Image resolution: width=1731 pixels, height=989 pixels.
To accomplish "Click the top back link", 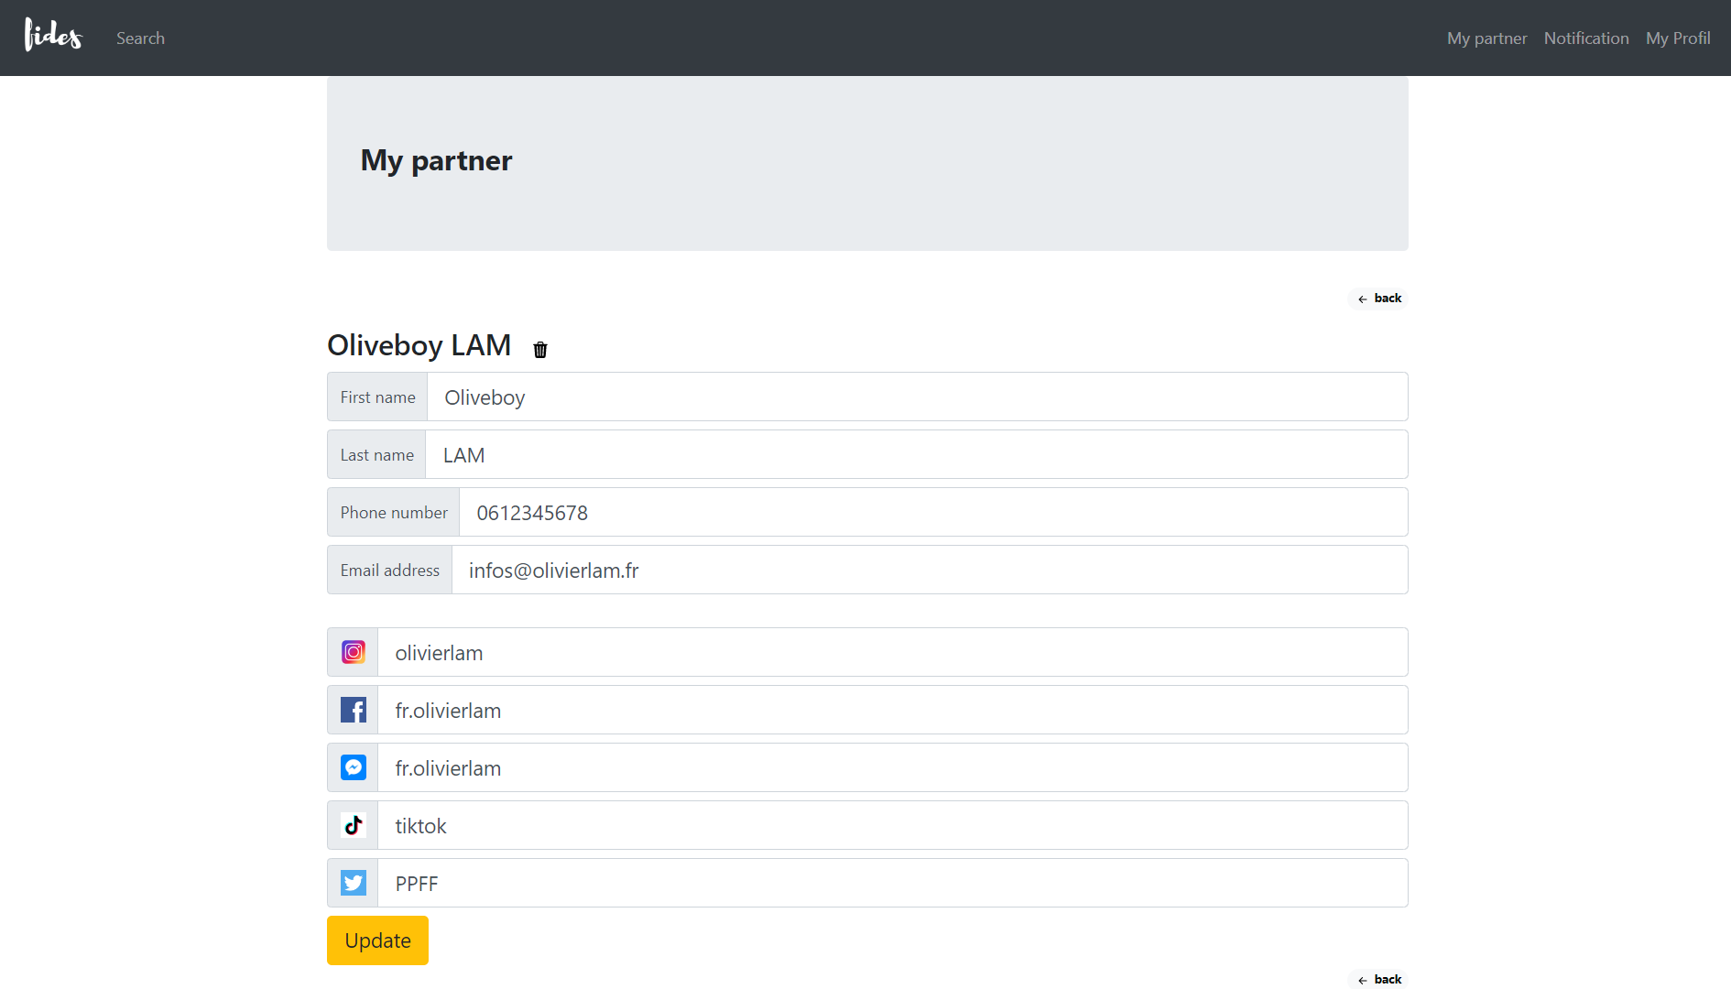I will click(x=1379, y=299).
